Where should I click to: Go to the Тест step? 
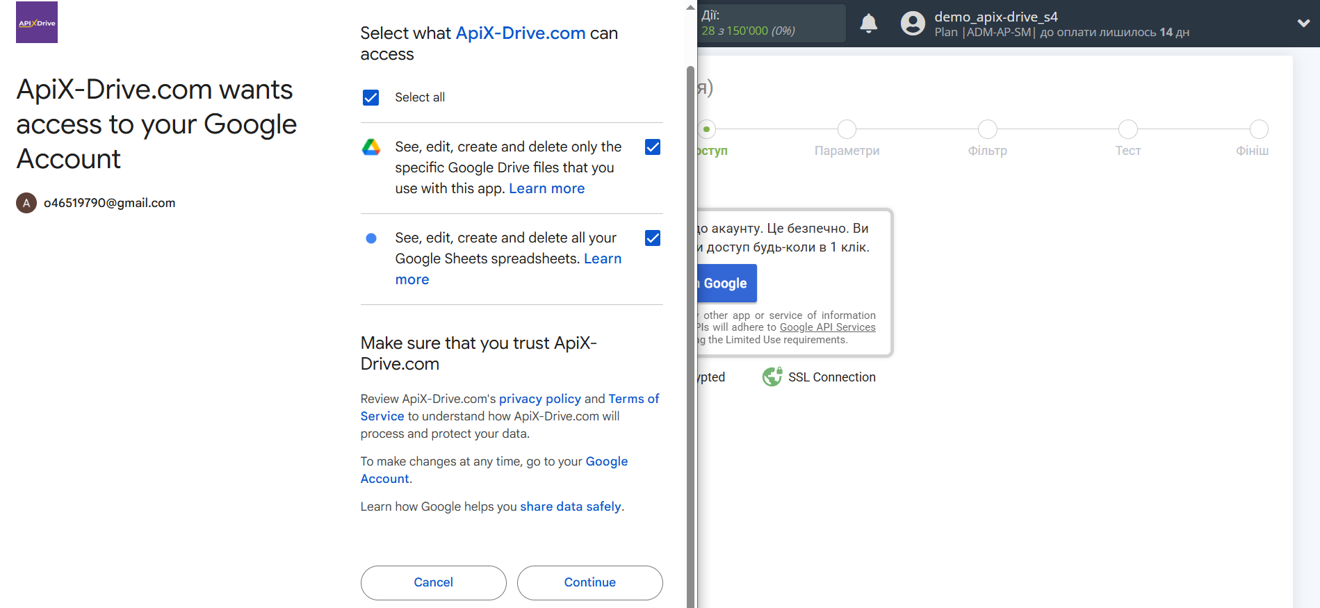coord(1128,138)
